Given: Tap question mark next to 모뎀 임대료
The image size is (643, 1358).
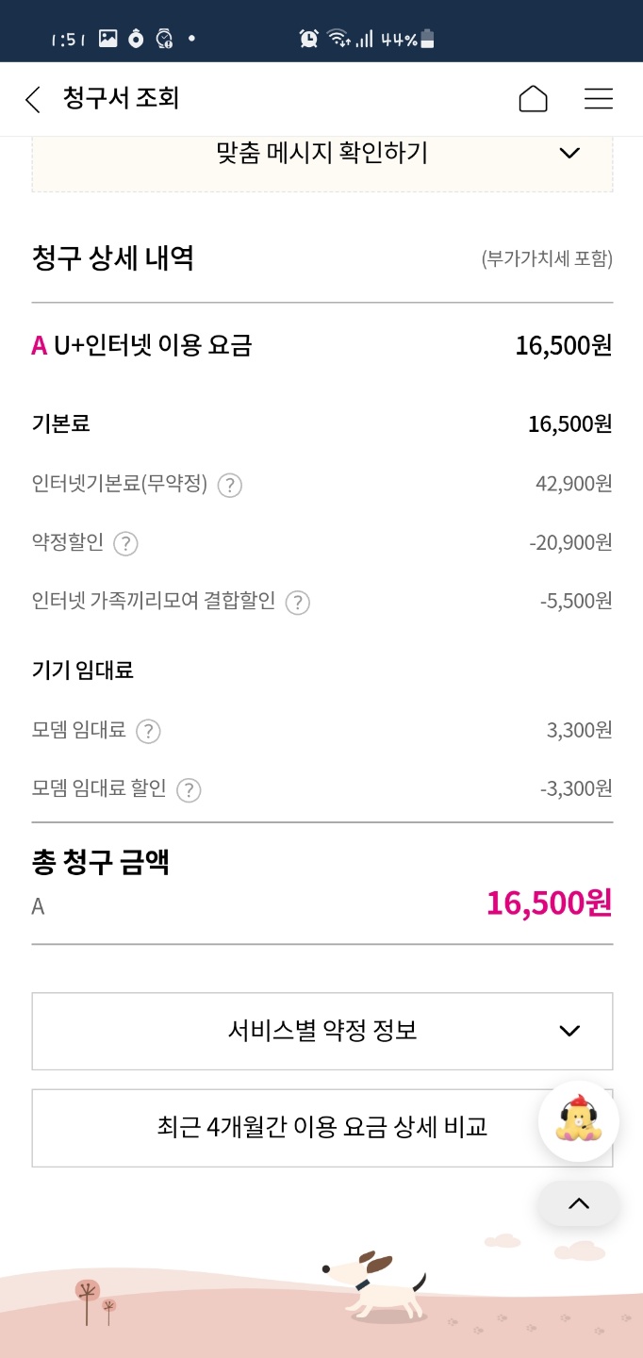Looking at the screenshot, I should (x=148, y=731).
